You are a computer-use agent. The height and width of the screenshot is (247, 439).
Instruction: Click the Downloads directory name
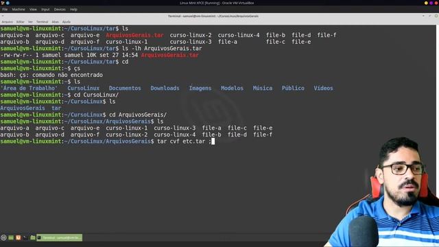(x=165, y=89)
